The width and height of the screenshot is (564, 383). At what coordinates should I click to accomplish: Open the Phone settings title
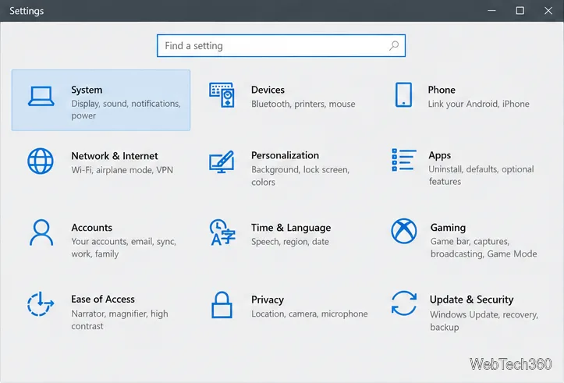point(442,90)
